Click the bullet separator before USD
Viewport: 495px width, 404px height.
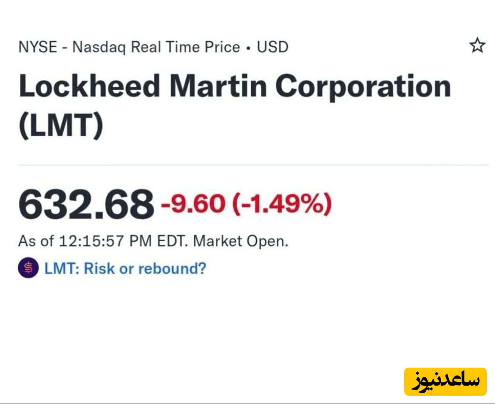(248, 48)
